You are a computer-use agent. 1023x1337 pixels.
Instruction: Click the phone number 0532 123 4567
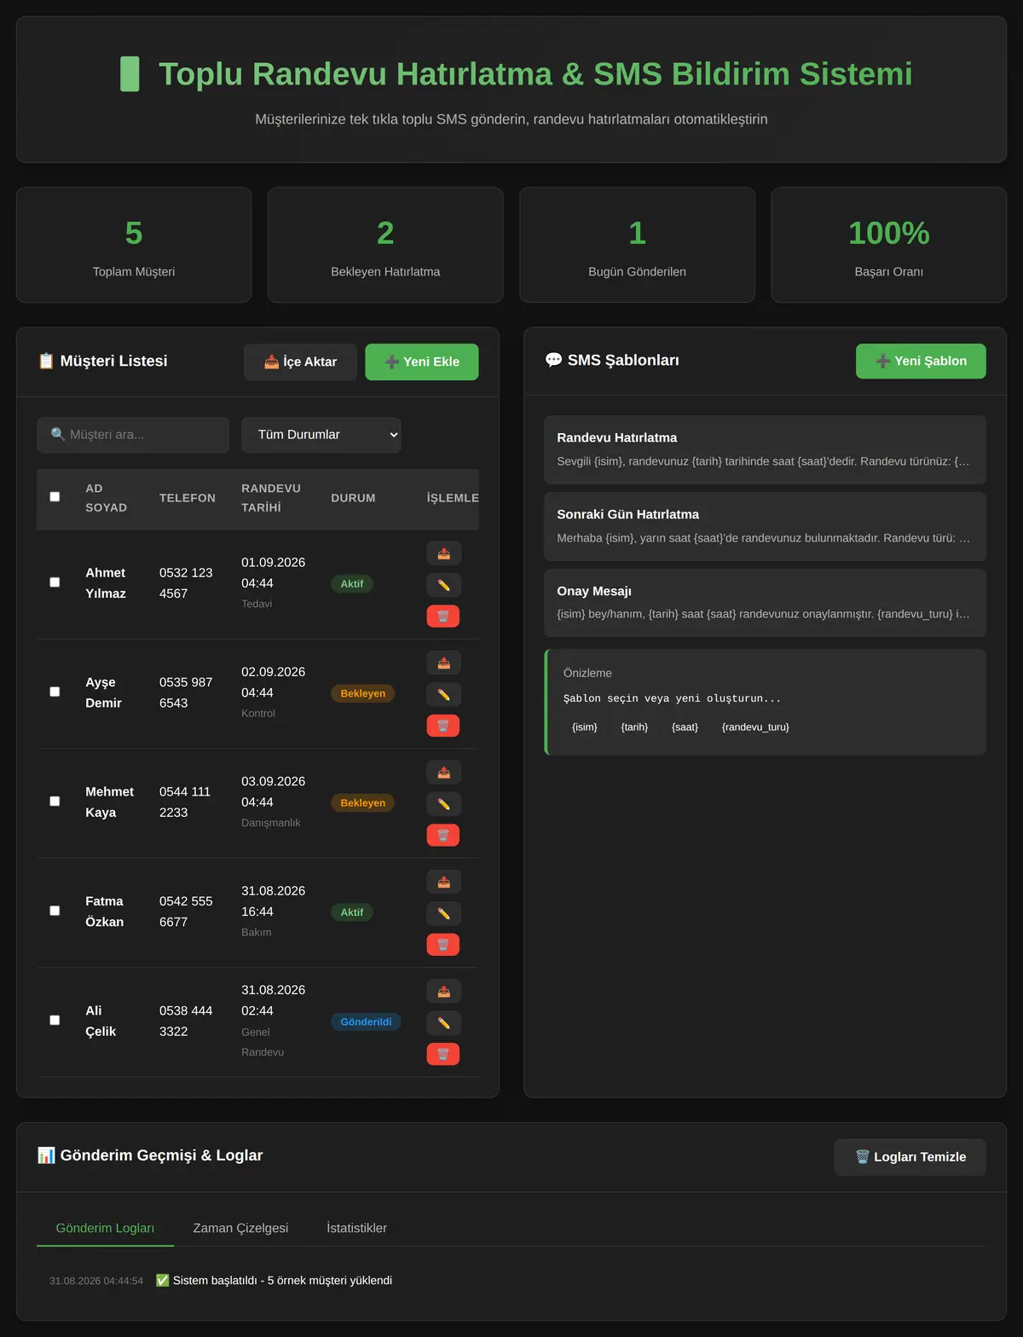click(x=186, y=583)
